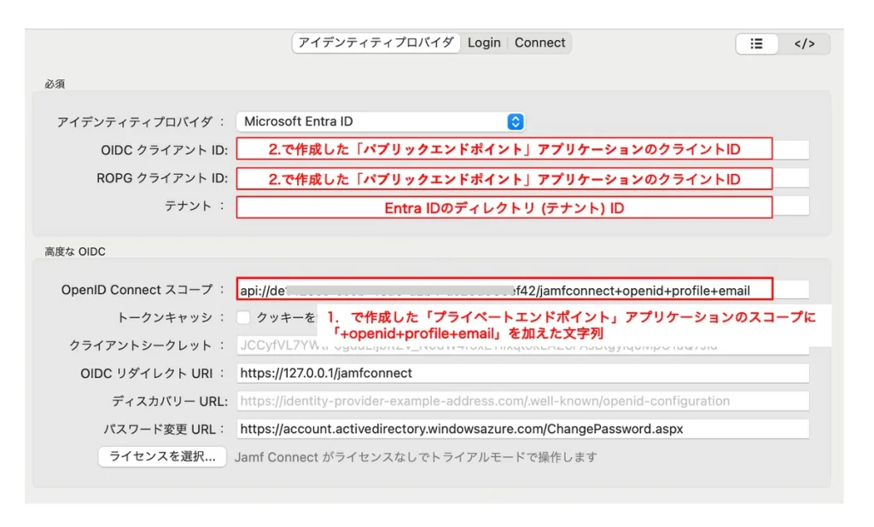Click the red プライベートエンドポイント annotation note
874x527 pixels.
574,325
